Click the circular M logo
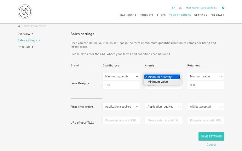This screenshot has height=151, width=242. (25, 12)
